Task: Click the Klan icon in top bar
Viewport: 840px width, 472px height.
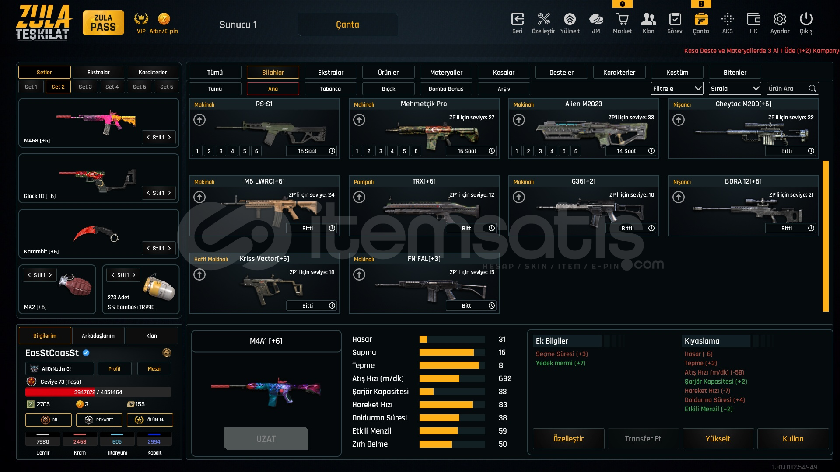Action: pos(648,20)
